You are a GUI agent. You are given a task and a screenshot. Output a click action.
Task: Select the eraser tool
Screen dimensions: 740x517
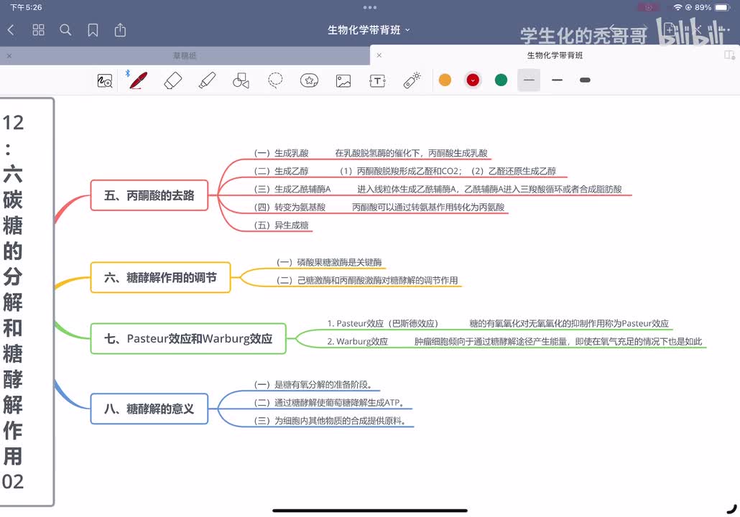click(x=172, y=80)
